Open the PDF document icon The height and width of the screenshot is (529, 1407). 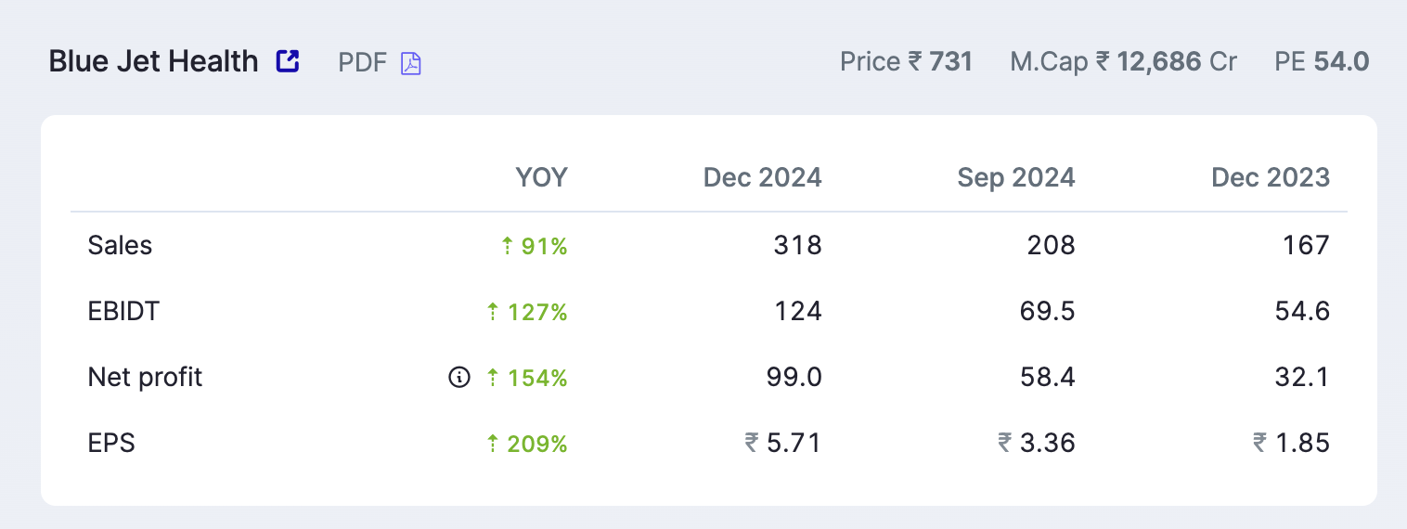tap(410, 63)
